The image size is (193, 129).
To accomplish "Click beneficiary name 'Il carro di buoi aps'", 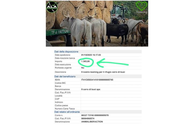I will [x=91, y=89].
